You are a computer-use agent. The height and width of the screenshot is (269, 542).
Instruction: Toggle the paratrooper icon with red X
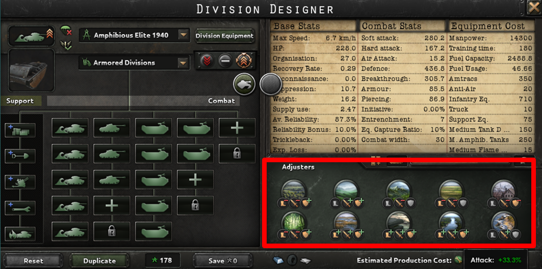click(x=66, y=31)
